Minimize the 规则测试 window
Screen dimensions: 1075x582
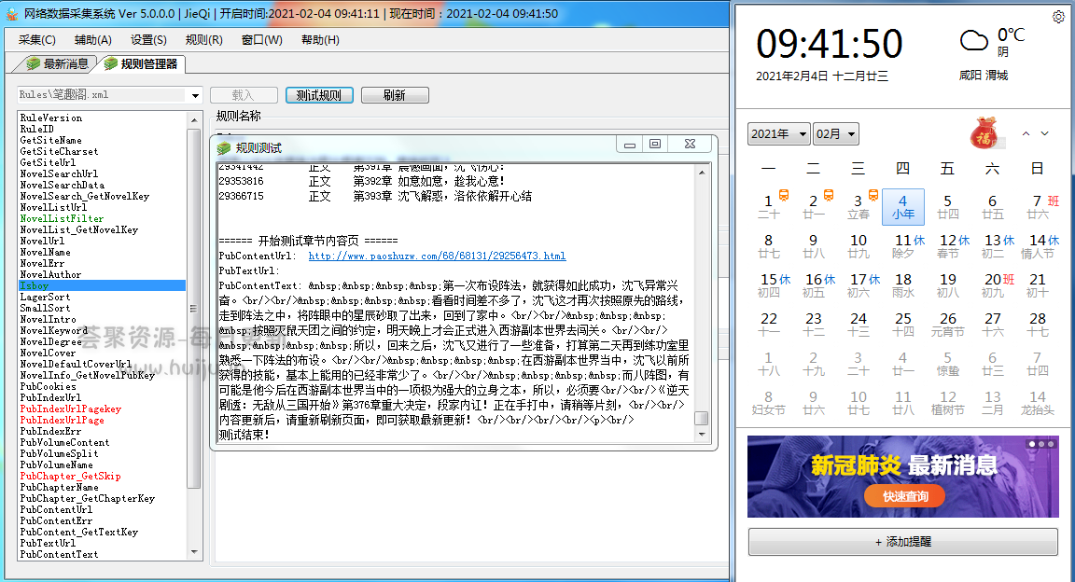(629, 144)
